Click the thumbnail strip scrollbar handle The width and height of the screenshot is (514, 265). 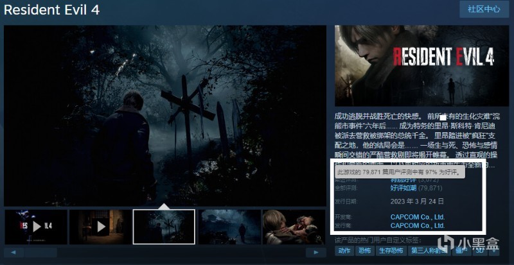click(40, 253)
